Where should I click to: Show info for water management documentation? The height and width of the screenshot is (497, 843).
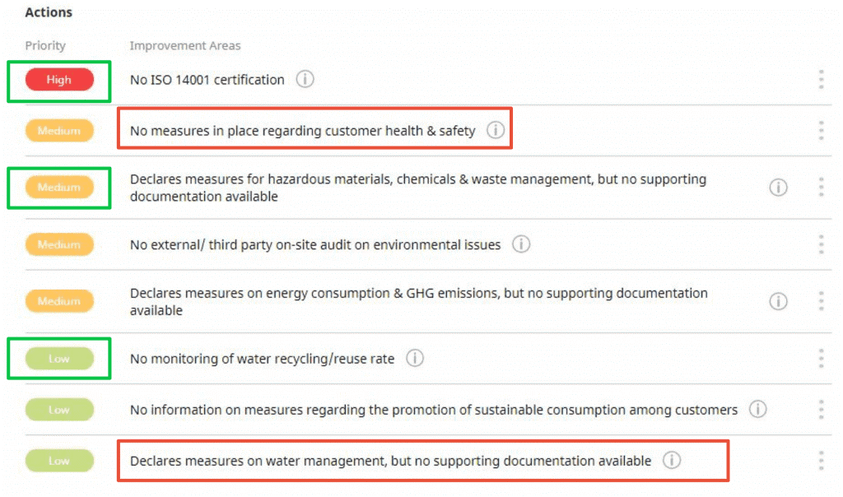coord(672,461)
